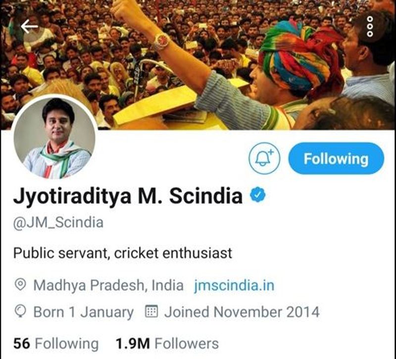Viewport: 396px width, 359px height.
Task: Open the three-dot overflow menu
Action: [x=370, y=27]
